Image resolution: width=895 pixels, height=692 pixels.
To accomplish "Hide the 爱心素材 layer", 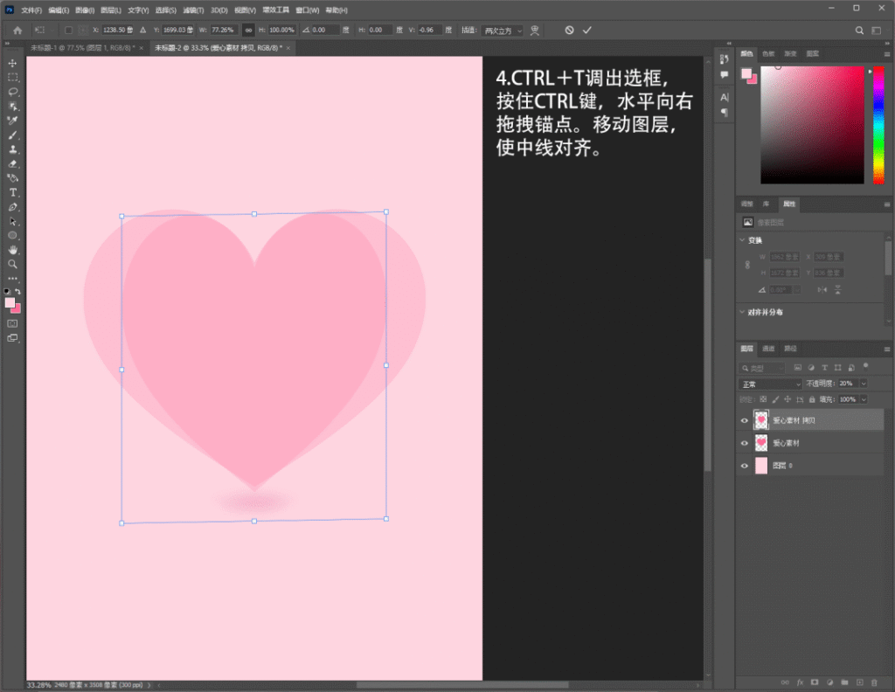I will [x=745, y=443].
